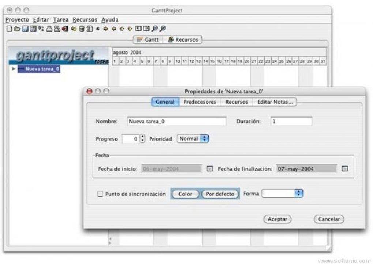Click the Color button
Screen dimensions: 373x264
[x=185, y=194]
